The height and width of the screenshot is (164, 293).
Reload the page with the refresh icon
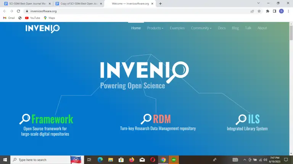coord(18,11)
